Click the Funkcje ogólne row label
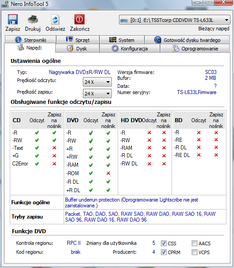The width and height of the screenshot is (234, 268). click(31, 202)
